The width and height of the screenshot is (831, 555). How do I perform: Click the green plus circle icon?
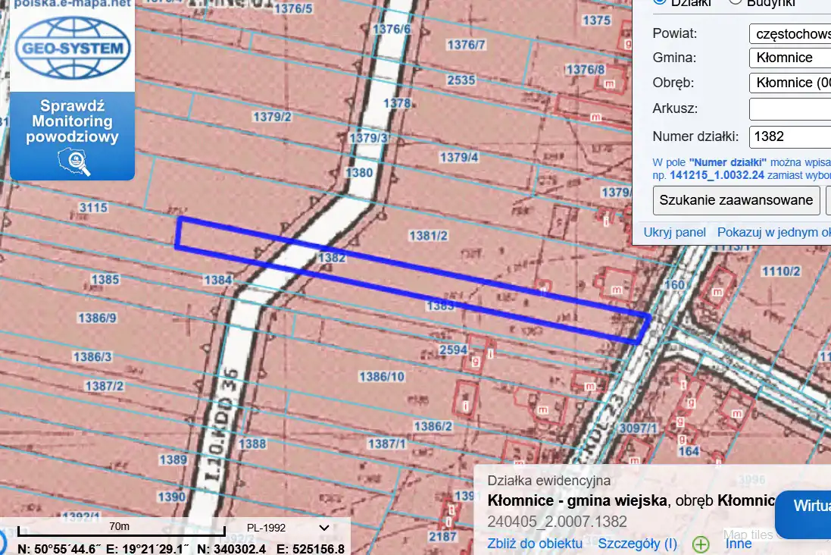coord(701,544)
